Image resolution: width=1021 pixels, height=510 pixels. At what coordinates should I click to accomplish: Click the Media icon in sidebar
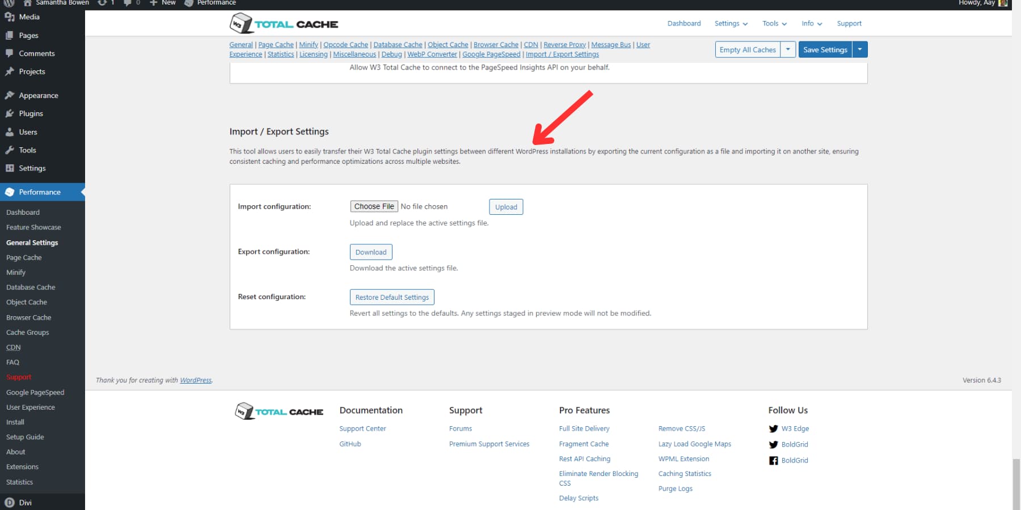tap(10, 16)
